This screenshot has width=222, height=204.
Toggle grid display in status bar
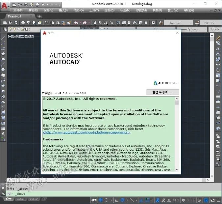pos(101,200)
